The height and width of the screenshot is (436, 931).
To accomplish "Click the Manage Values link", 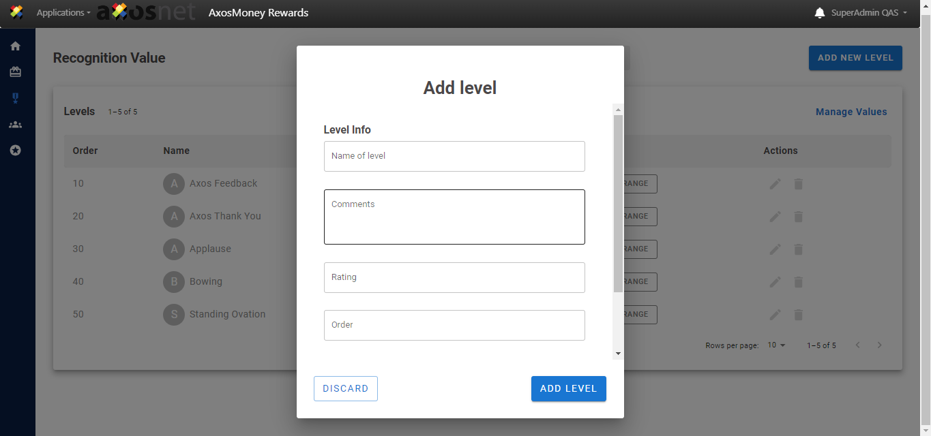I will tap(851, 112).
